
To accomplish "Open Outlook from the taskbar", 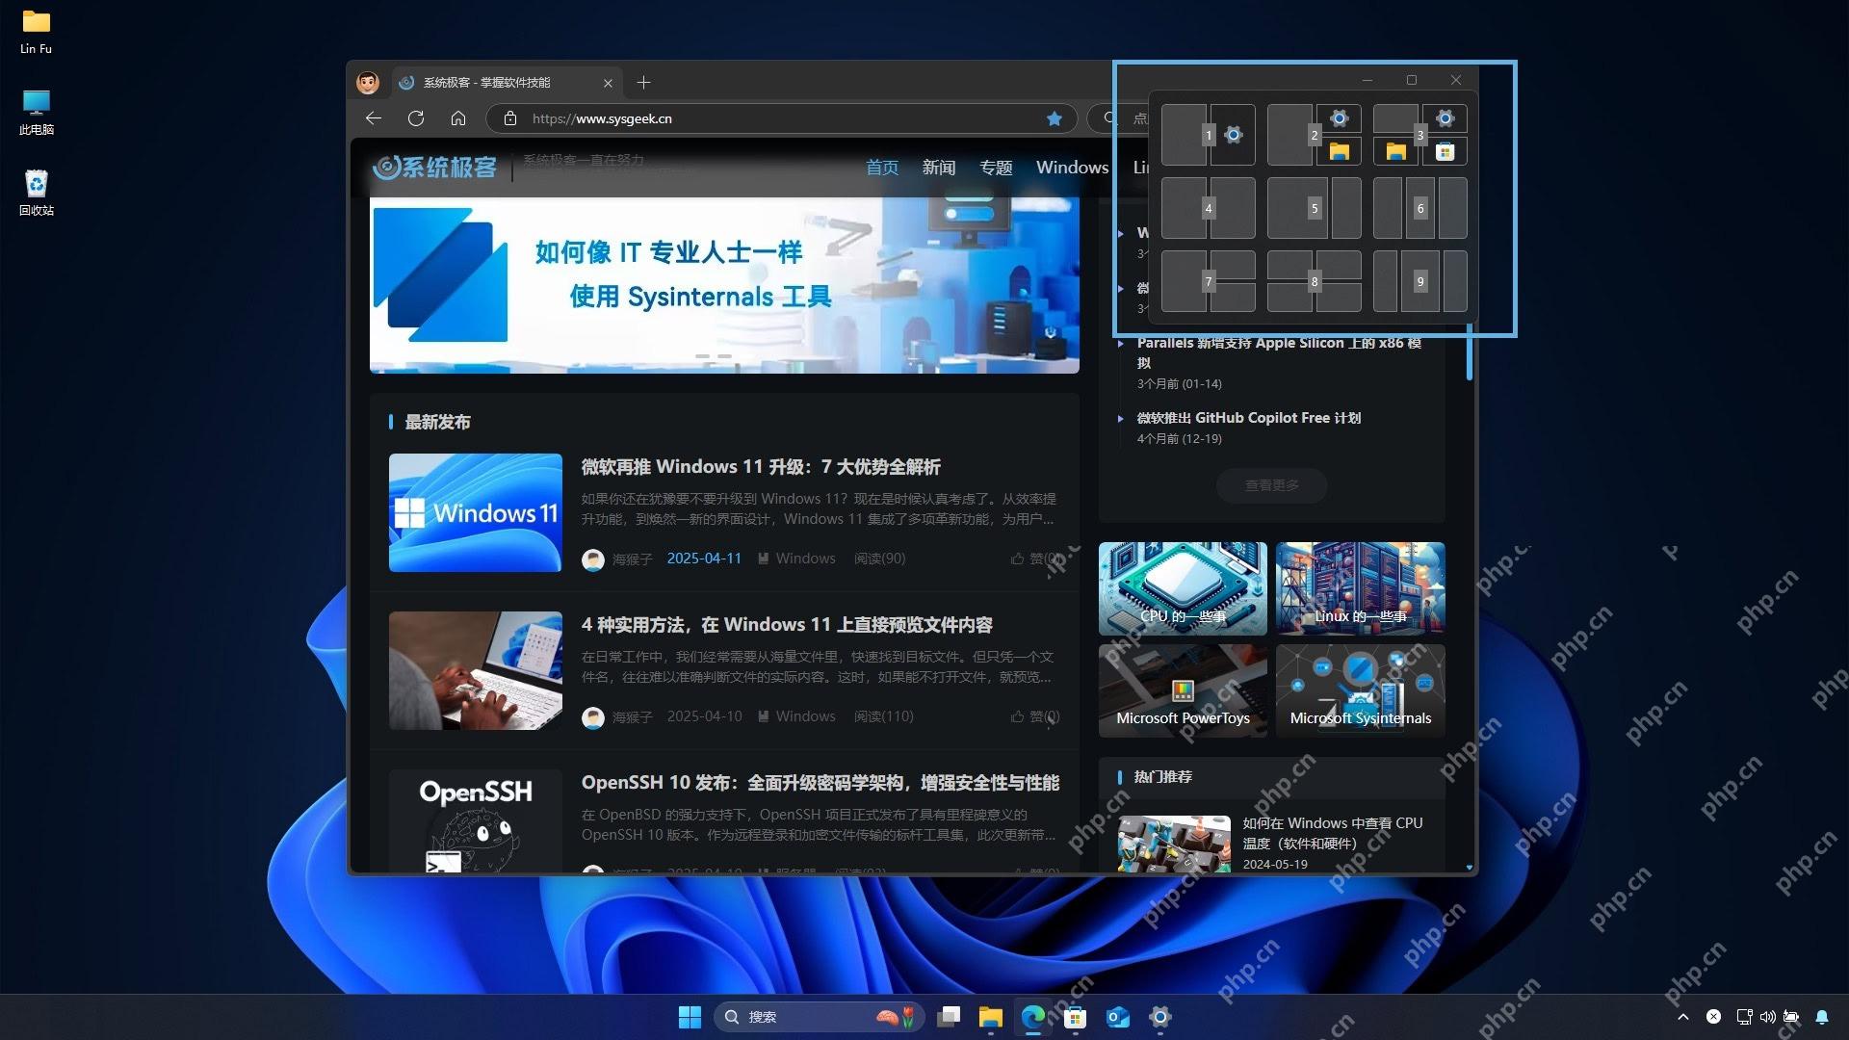I will (1118, 1017).
